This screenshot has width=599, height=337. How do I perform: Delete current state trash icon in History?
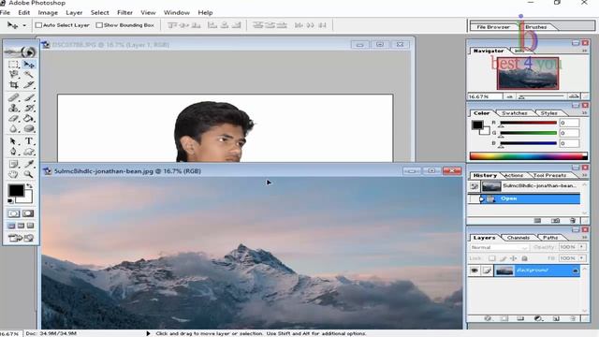click(x=572, y=221)
